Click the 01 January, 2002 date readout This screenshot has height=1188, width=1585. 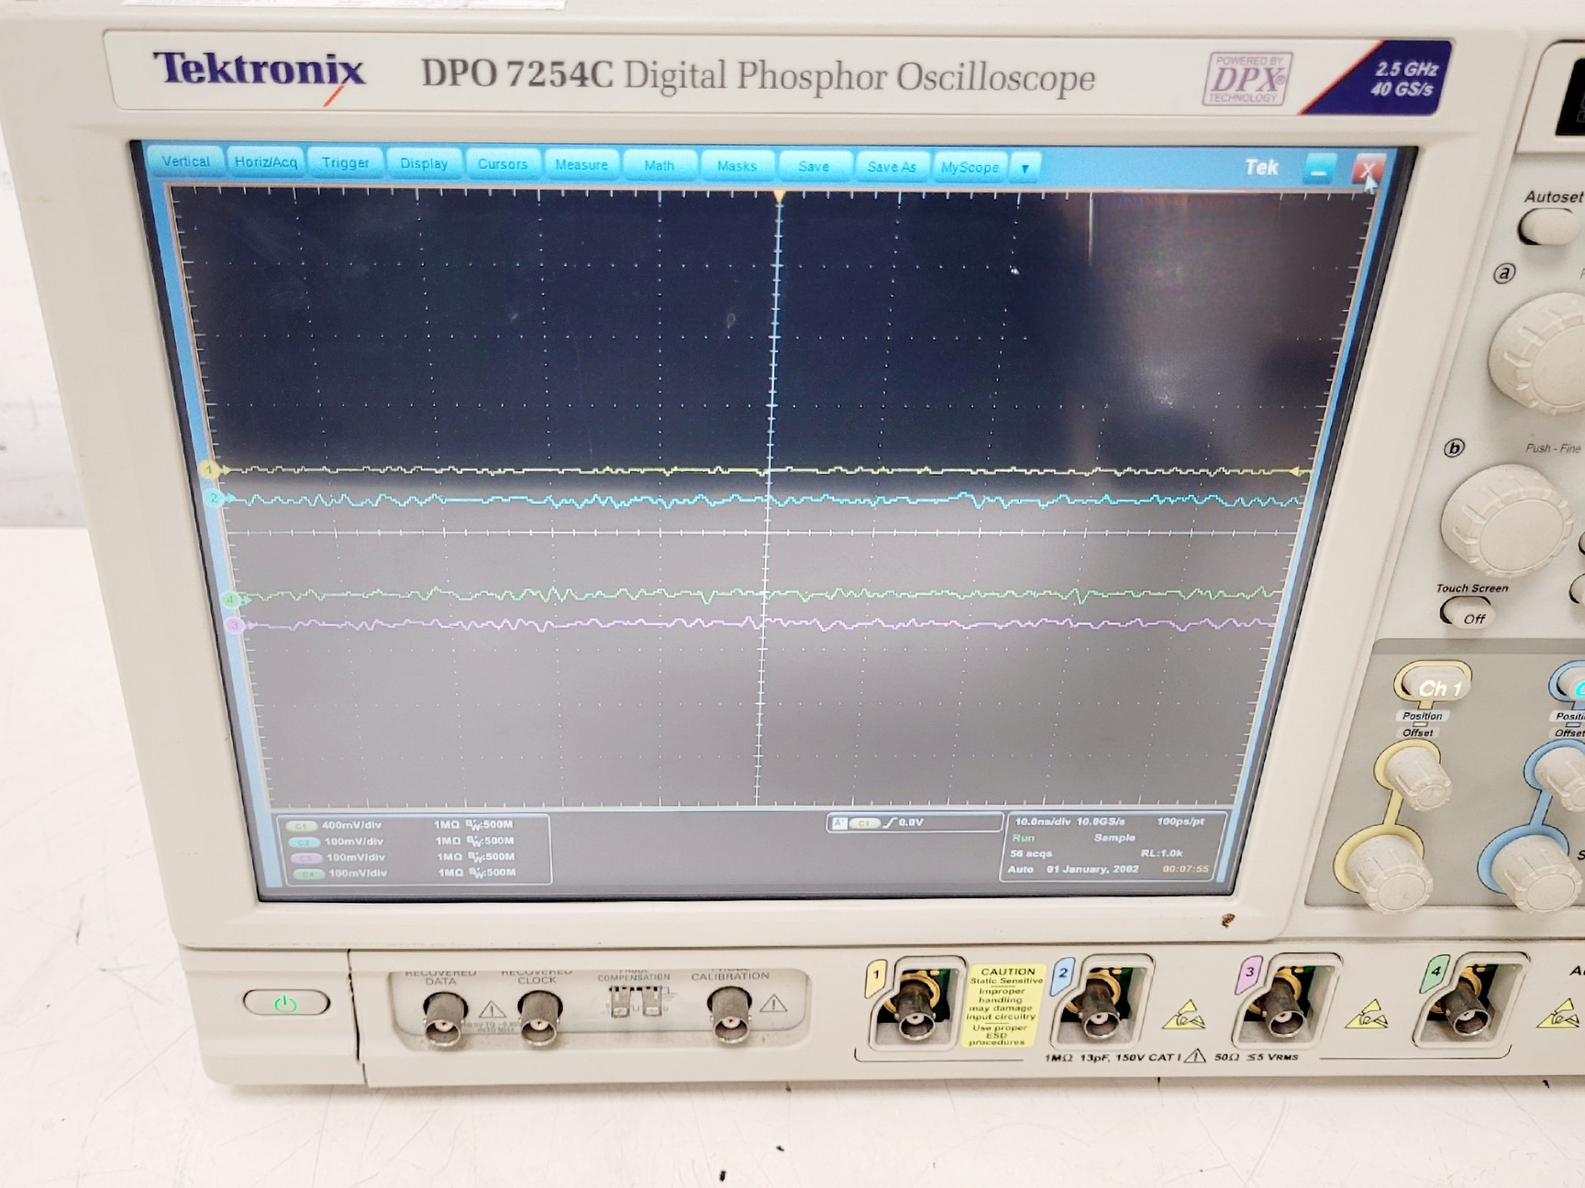[x=1092, y=869]
